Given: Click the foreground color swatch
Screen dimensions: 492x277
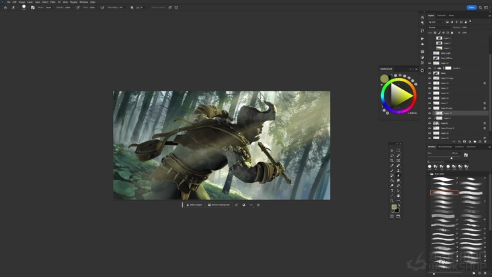Looking at the screenshot, I should pos(394,206).
